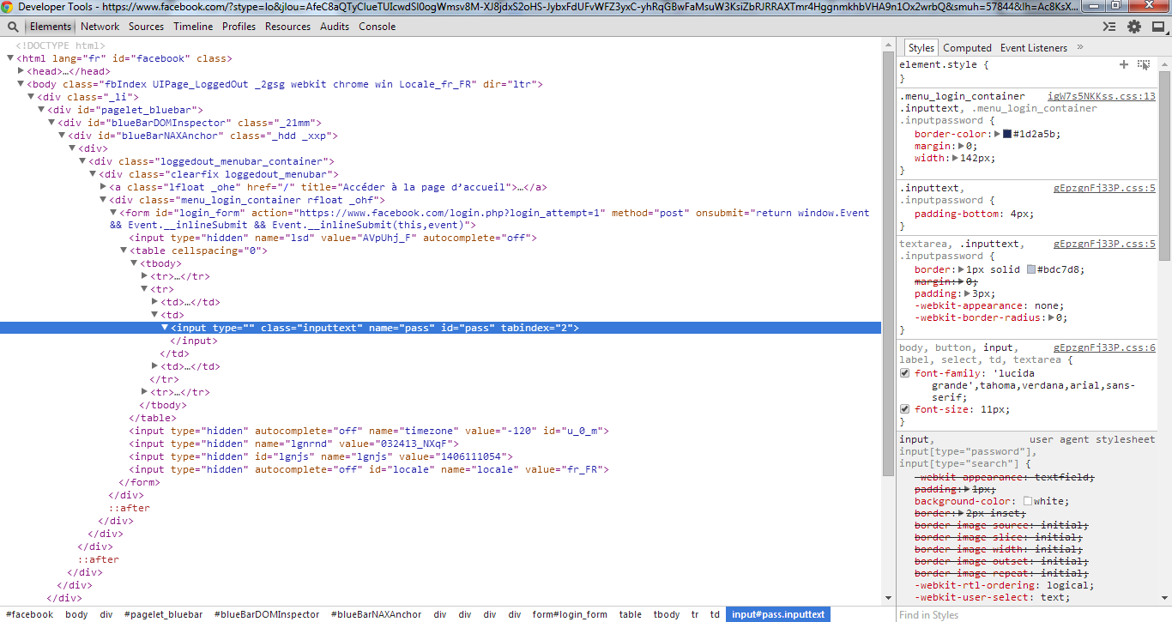Collapse the html element node
Screen dimensions: 1172x622
[10, 58]
